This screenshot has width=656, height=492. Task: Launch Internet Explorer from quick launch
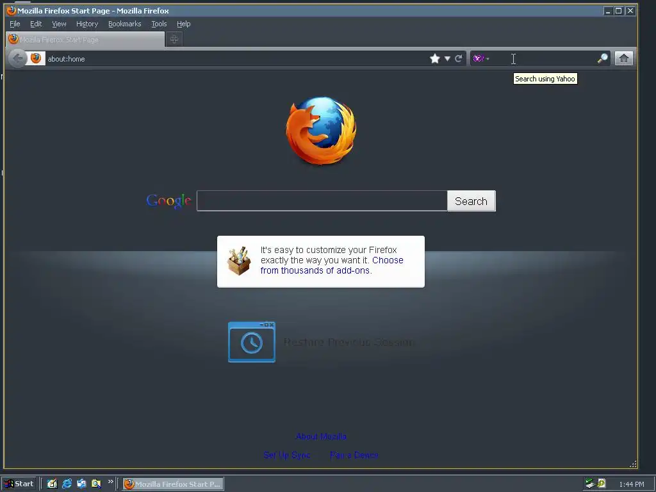pyautogui.click(x=67, y=484)
